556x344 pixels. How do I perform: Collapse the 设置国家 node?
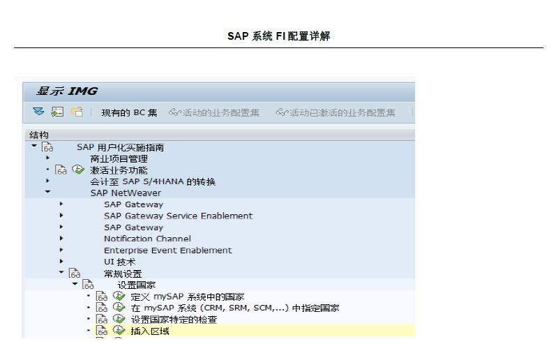click(x=75, y=283)
